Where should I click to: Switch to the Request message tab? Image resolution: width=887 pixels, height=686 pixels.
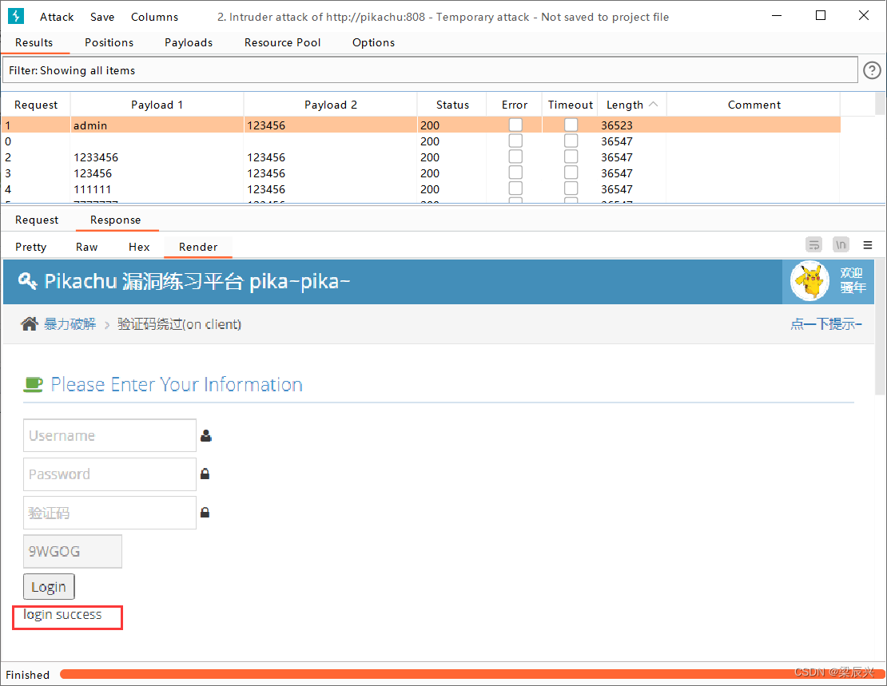37,220
